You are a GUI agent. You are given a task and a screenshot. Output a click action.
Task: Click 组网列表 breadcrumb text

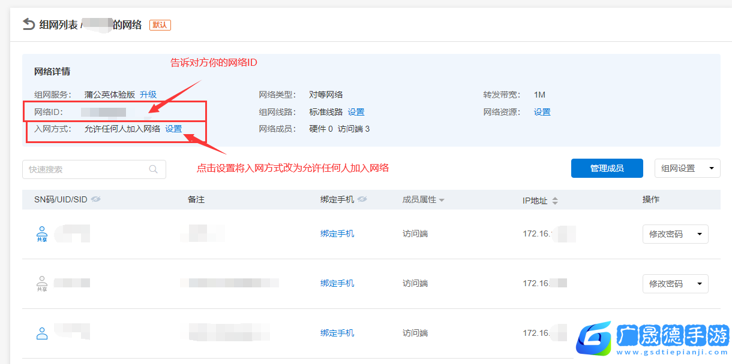(x=58, y=25)
